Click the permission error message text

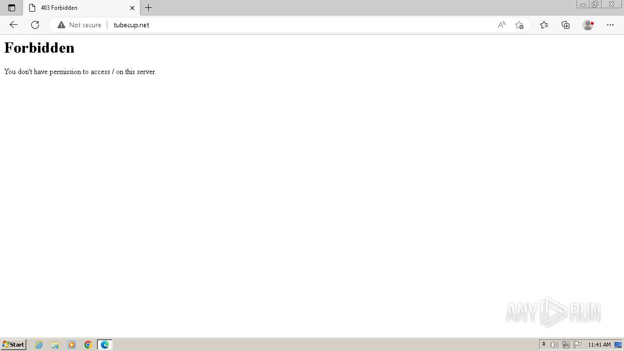(x=80, y=72)
